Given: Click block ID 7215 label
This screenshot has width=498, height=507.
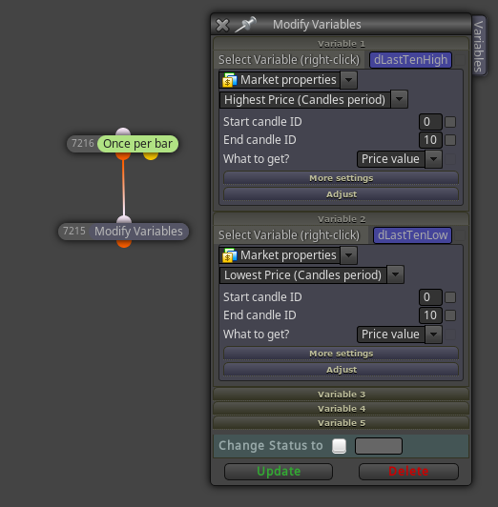Looking at the screenshot, I should click(x=74, y=231).
